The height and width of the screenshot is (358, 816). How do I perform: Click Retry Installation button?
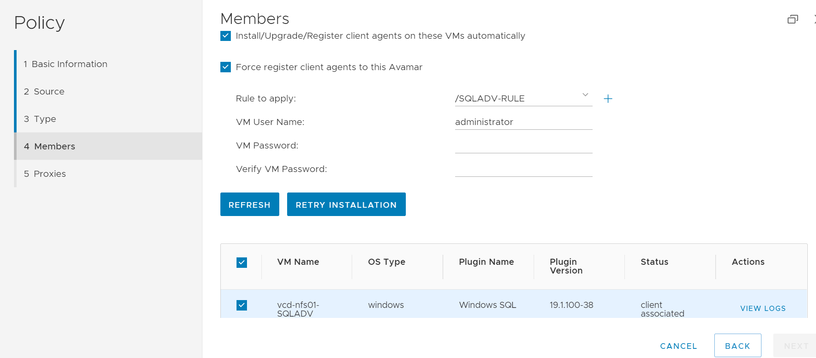pyautogui.click(x=346, y=205)
